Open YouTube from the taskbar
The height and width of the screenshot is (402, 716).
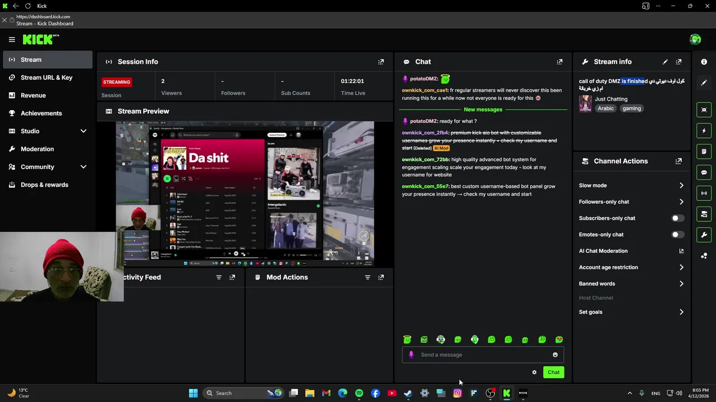pos(392,393)
